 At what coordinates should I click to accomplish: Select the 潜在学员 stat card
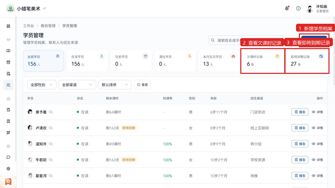(x=175, y=61)
